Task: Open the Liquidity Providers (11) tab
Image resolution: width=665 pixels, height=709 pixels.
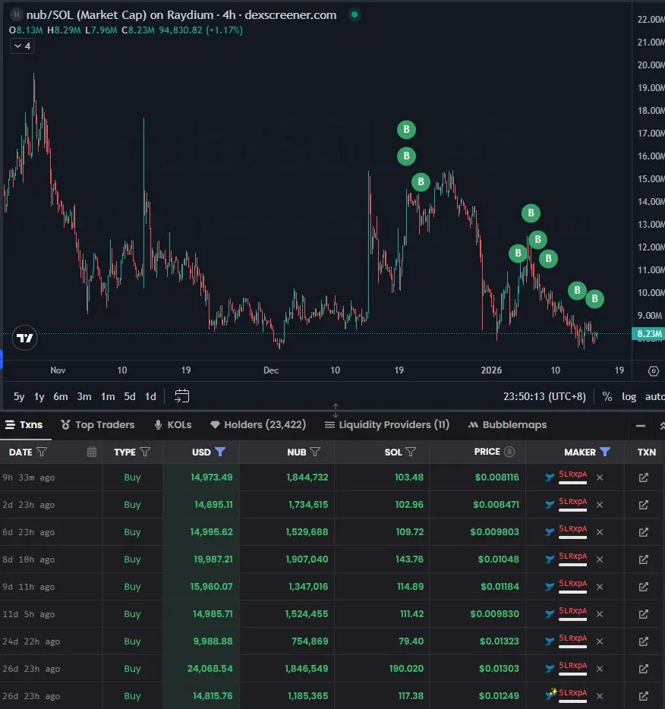Action: pyautogui.click(x=387, y=424)
